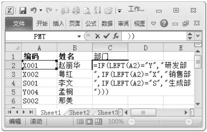
Task: Click the open folder icon
Action: [x=108, y=11]
